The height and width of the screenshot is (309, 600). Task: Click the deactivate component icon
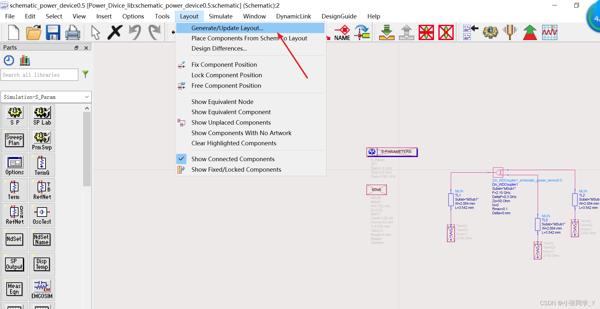[426, 32]
